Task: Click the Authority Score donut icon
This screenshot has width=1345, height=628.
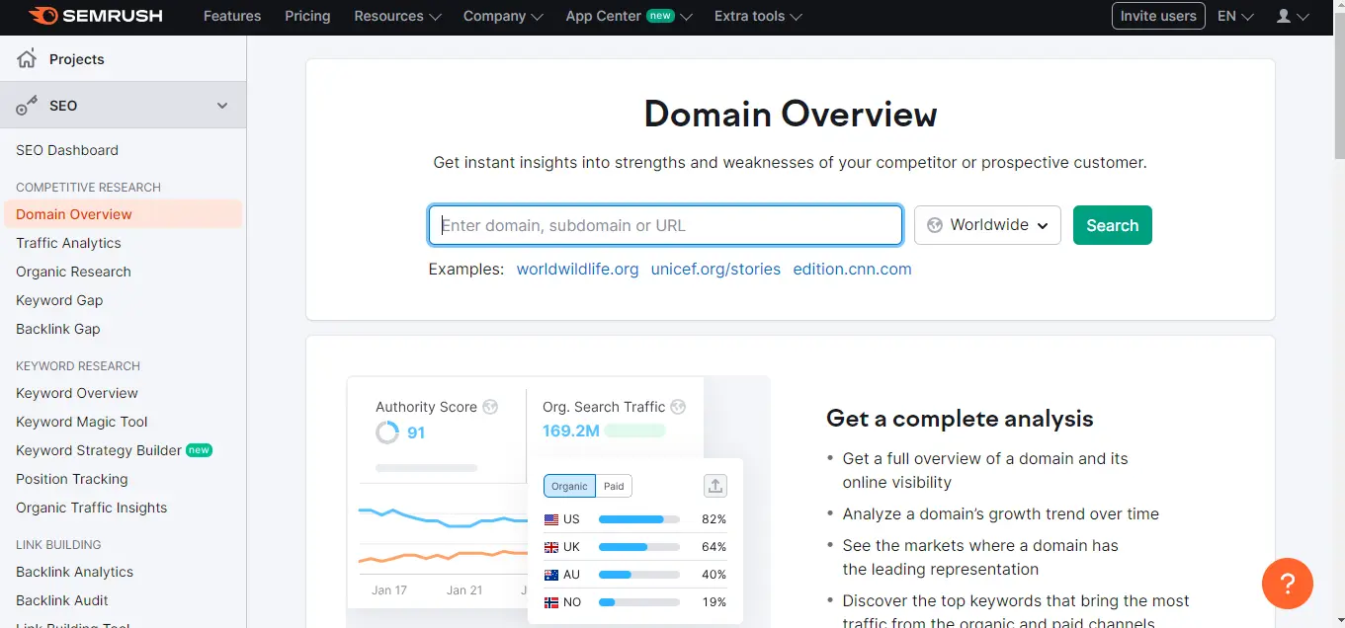Action: (386, 432)
